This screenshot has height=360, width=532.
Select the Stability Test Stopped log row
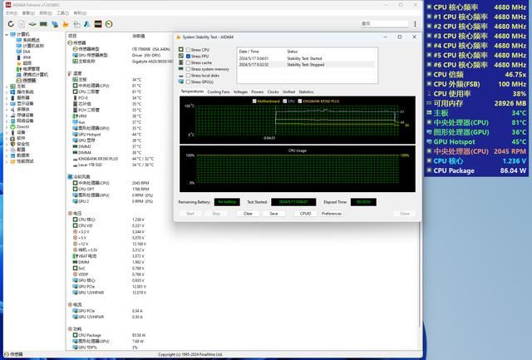tap(307, 65)
